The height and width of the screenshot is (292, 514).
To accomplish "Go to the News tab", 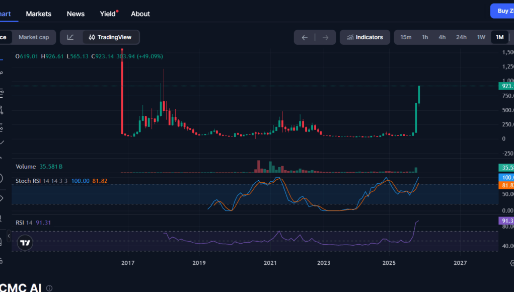I will 76,14.
